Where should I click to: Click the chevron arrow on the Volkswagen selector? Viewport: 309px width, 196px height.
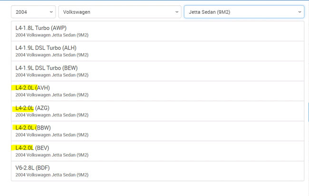tap(177, 11)
